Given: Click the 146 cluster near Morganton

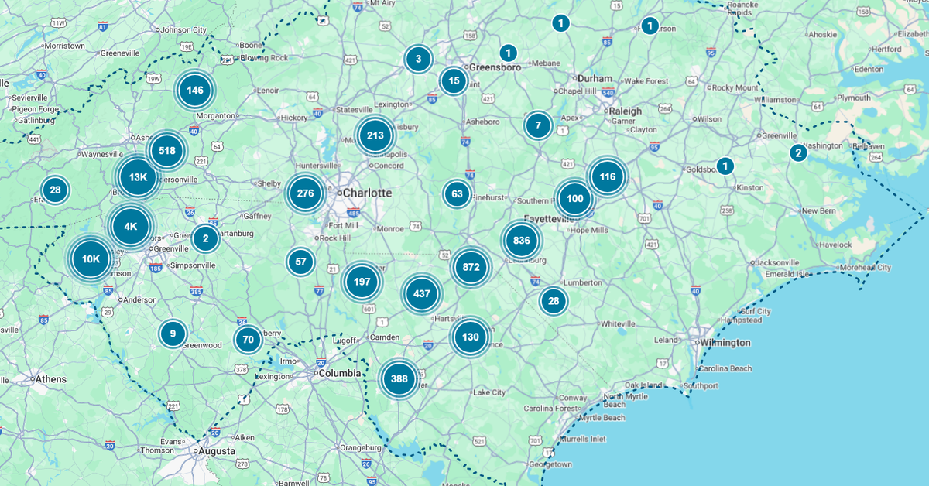Looking at the screenshot, I should click(x=195, y=91).
